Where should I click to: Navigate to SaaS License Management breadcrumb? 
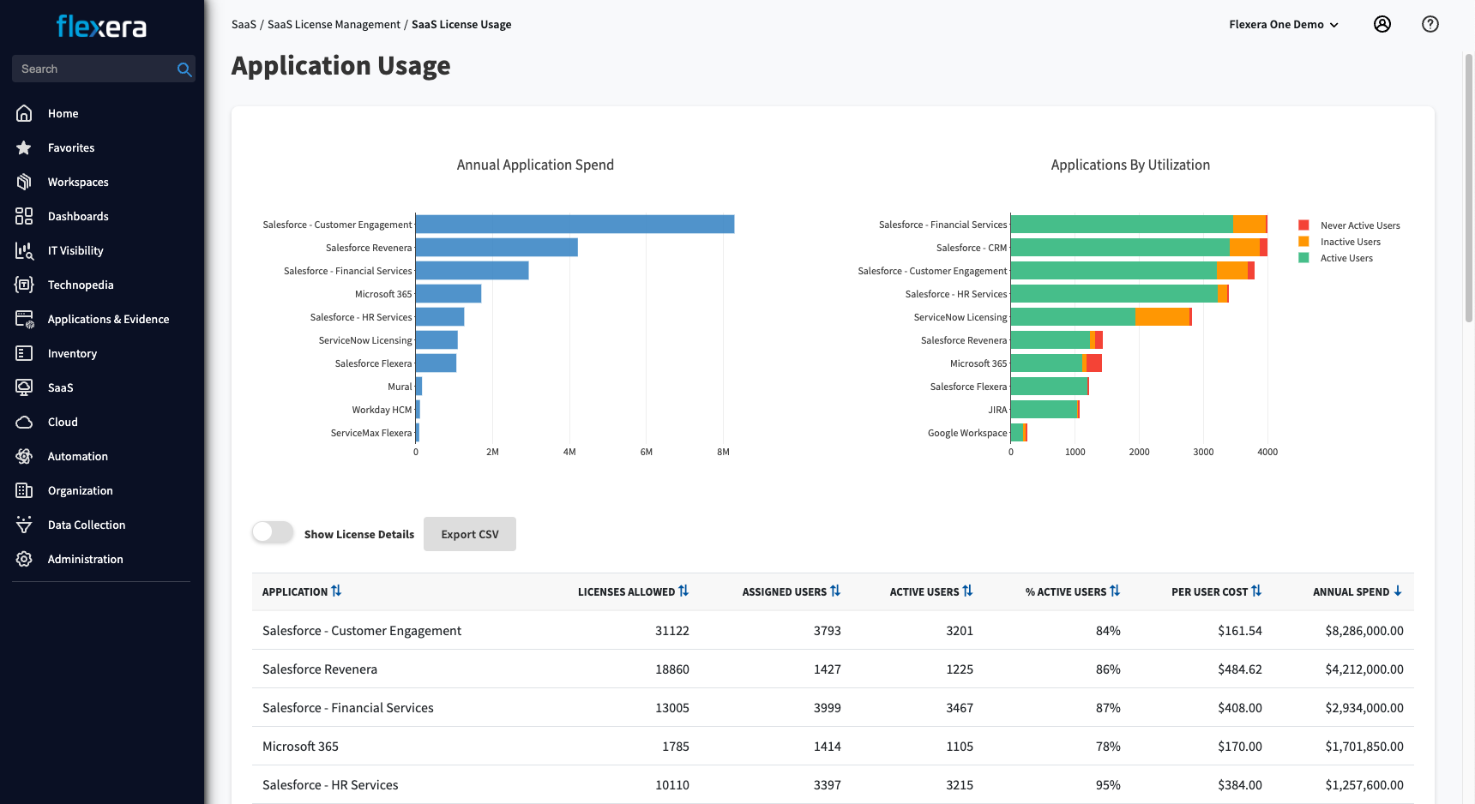tap(334, 24)
